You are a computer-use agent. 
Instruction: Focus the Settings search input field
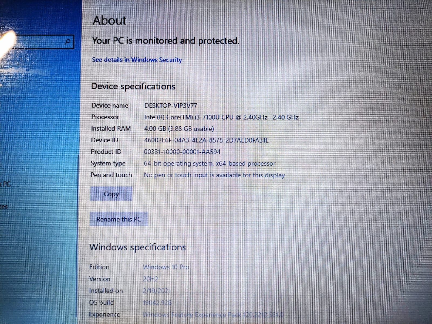pyautogui.click(x=36, y=42)
